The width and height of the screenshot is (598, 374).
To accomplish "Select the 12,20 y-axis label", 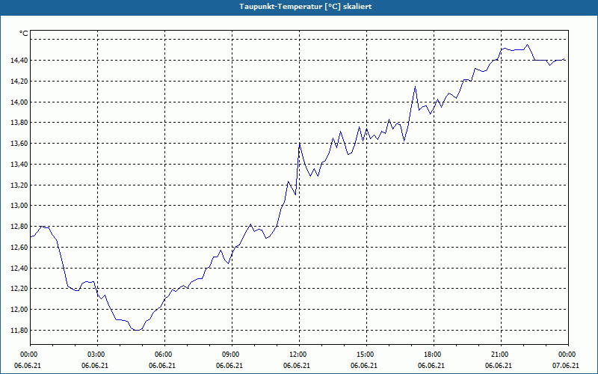I will click(20, 289).
